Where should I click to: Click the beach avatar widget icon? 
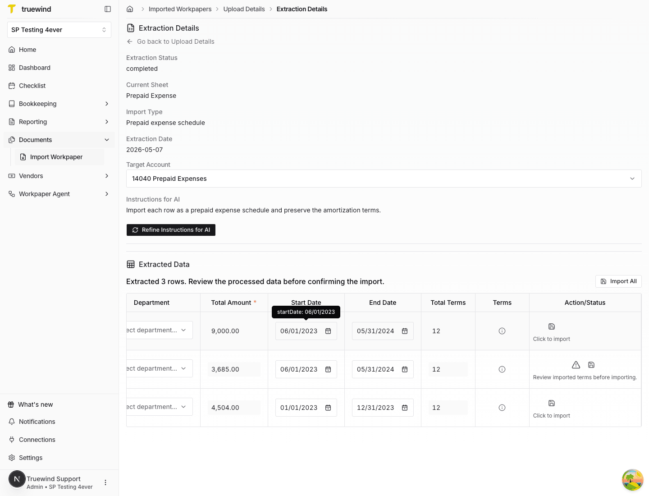[633, 480]
